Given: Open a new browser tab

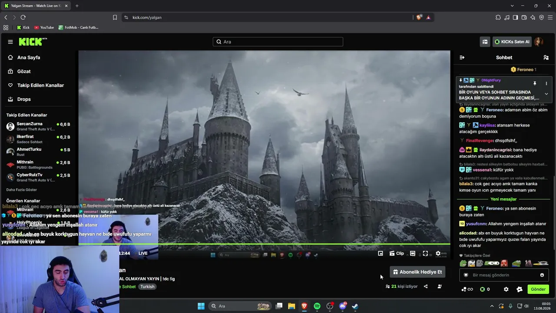Looking at the screenshot, I should 77,6.
